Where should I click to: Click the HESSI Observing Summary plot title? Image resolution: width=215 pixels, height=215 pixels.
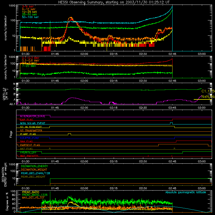(114, 2)
